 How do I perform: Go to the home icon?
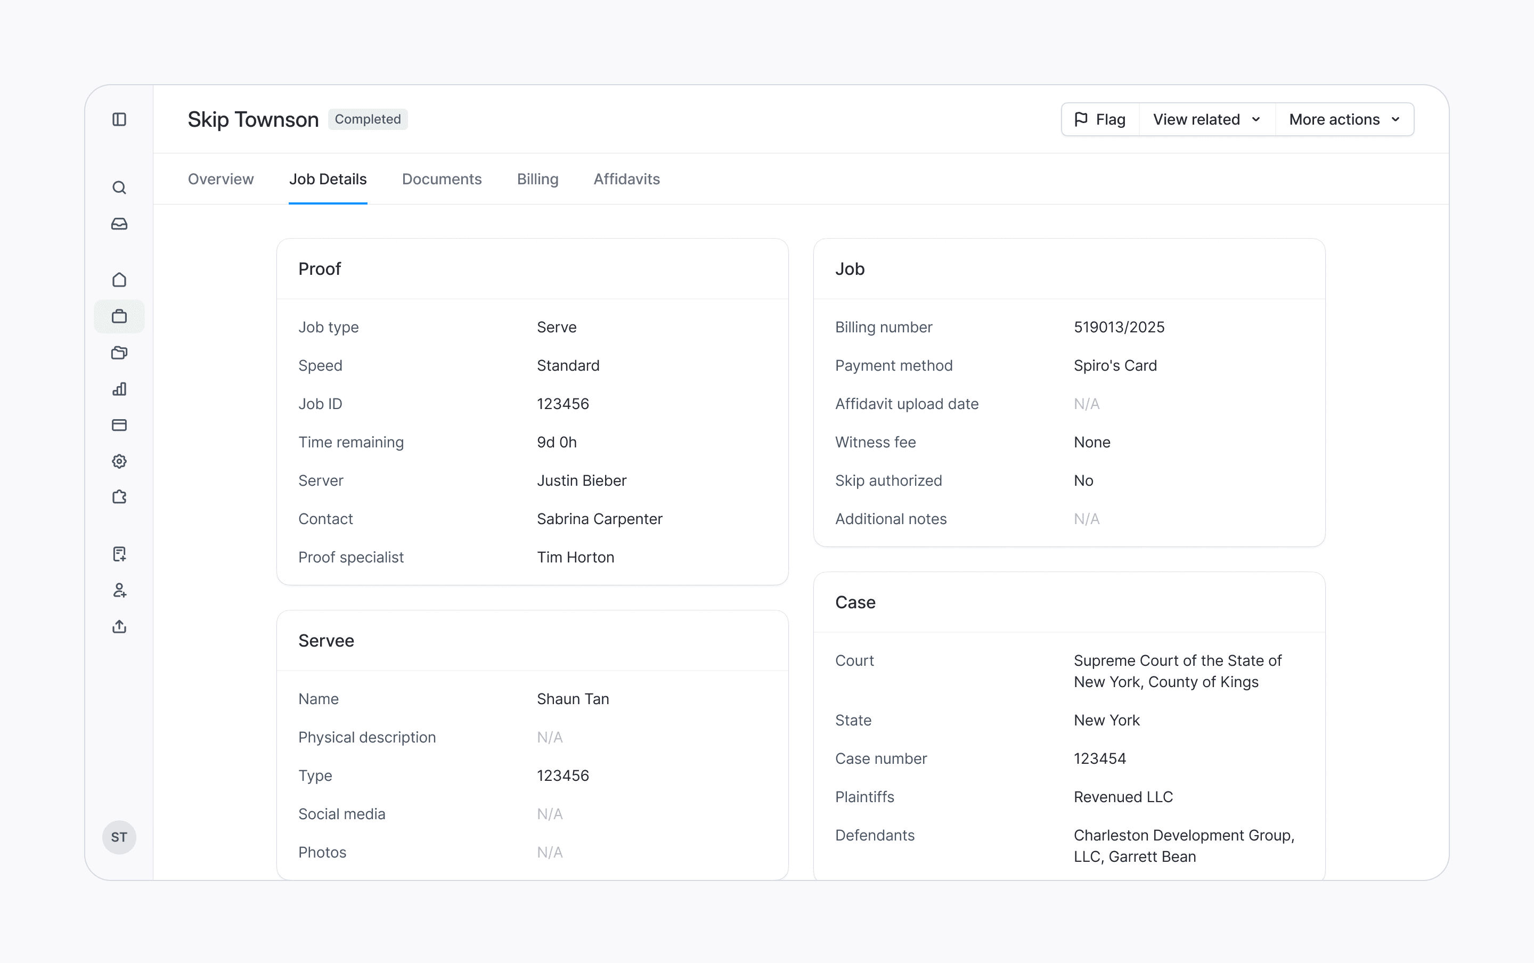coord(119,280)
